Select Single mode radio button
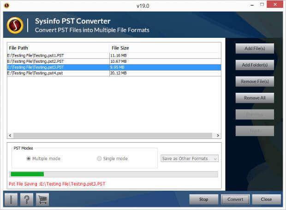This screenshot has height=210, width=286. tap(99, 159)
